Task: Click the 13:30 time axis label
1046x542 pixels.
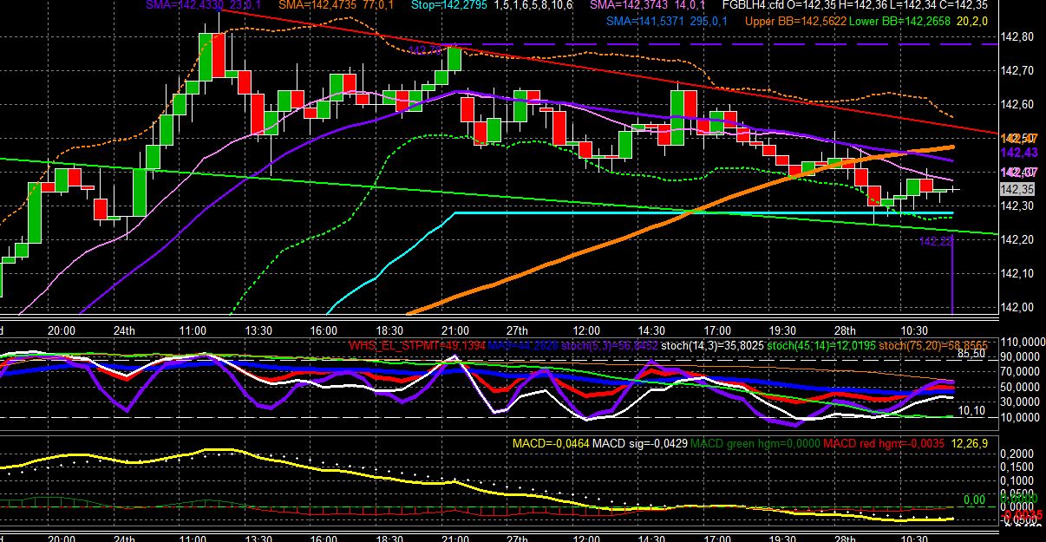Action: (x=258, y=330)
